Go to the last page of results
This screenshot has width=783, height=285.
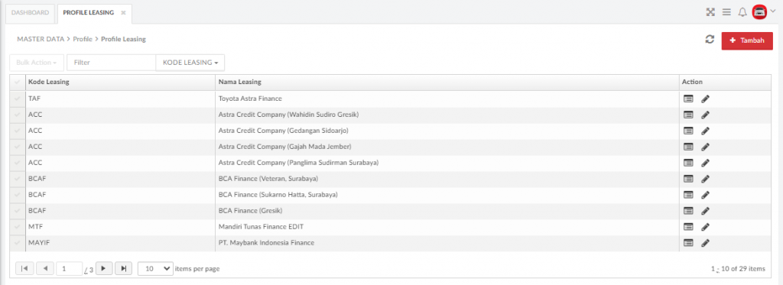(x=123, y=268)
